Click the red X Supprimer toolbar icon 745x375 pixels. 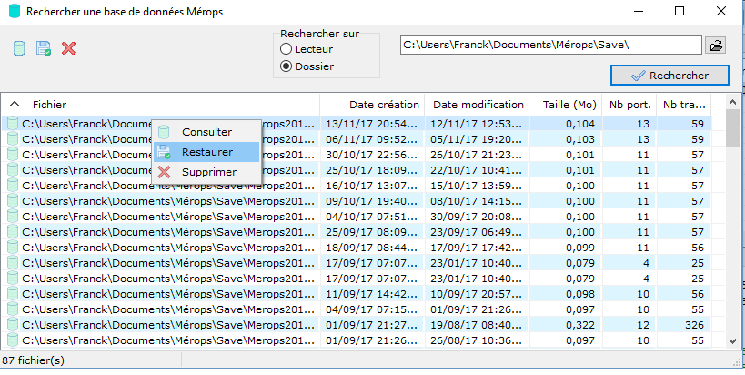tap(68, 48)
